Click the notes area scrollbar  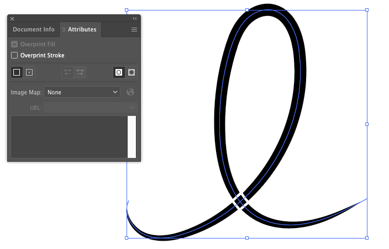click(132, 137)
